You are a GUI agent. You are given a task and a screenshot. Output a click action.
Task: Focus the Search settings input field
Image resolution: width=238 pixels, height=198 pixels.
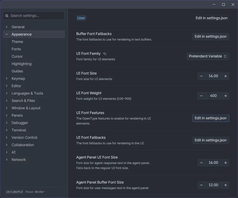coord(36,16)
